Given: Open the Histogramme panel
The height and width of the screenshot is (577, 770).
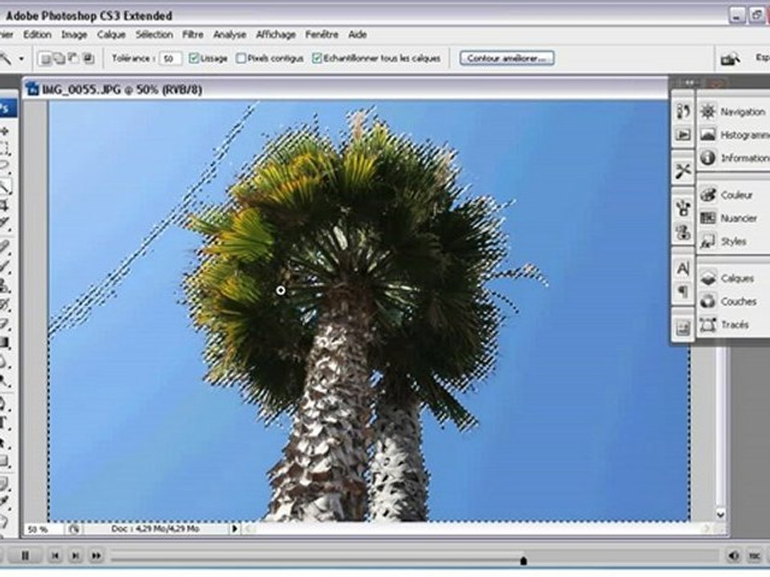Looking at the screenshot, I should (734, 135).
